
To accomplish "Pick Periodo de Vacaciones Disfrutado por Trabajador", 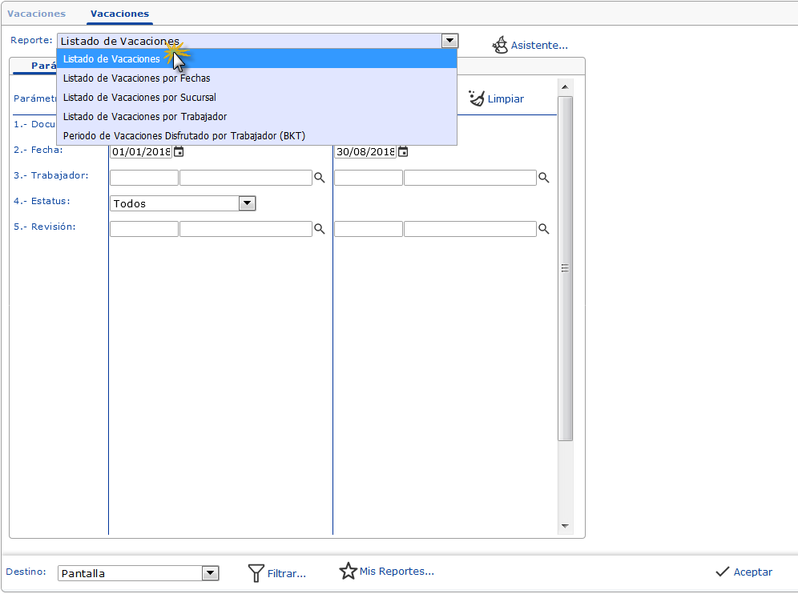I will coord(183,135).
